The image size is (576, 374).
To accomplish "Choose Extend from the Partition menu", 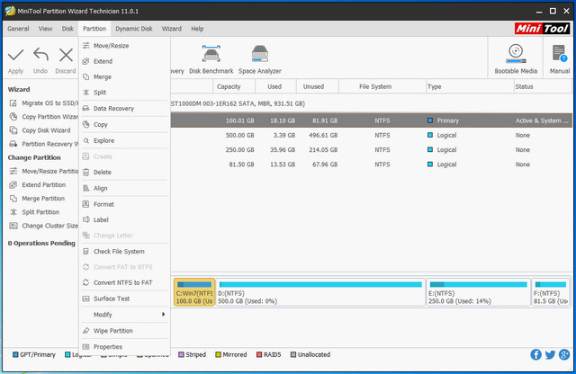I will (x=124, y=61).
